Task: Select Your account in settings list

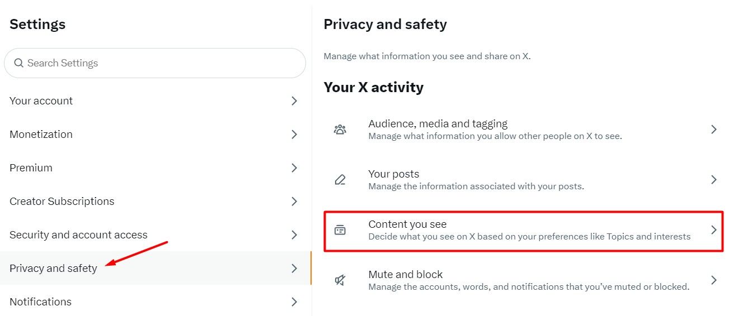Action: 41,101
